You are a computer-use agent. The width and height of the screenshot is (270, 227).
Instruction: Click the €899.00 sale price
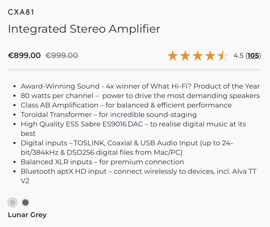point(24,56)
